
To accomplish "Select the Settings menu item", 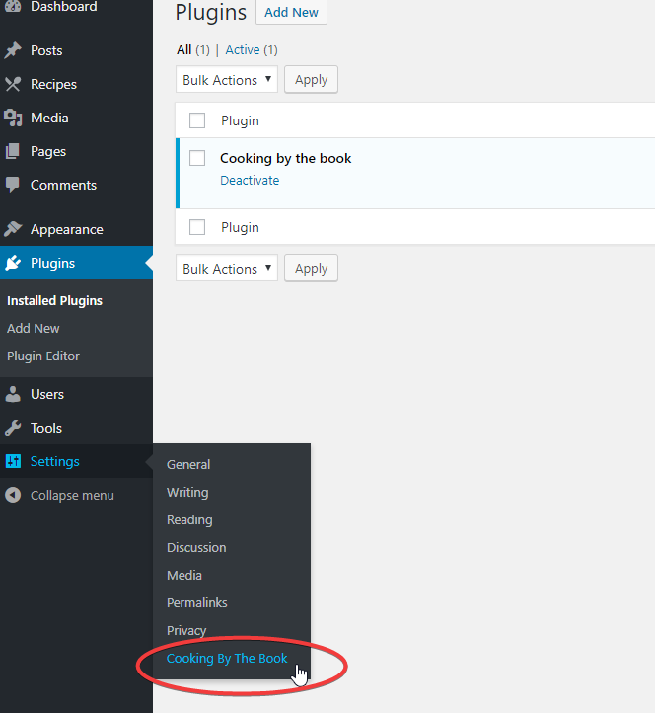I will coord(55,461).
